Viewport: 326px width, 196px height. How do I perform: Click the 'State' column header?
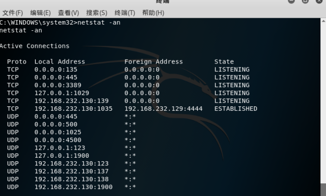pyautogui.click(x=224, y=62)
